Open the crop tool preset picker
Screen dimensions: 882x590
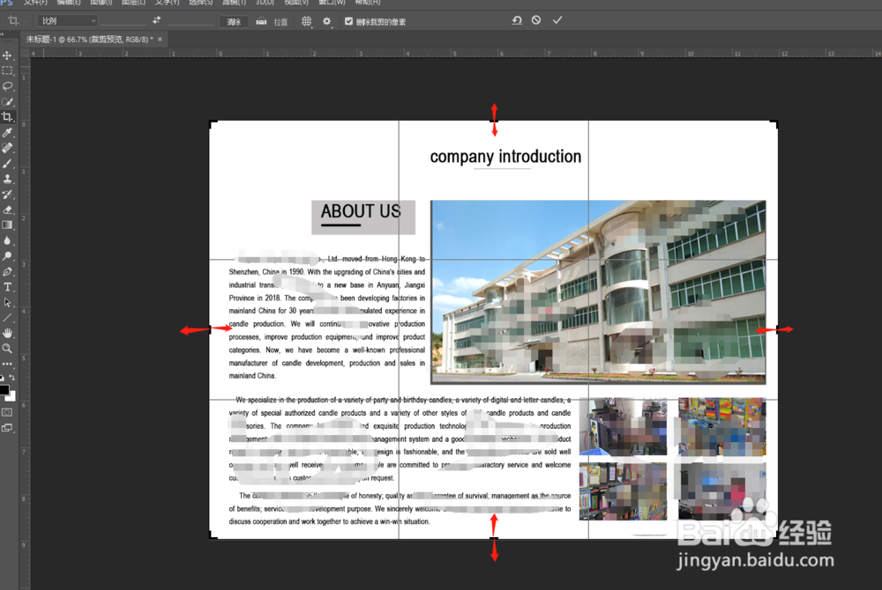(15, 21)
